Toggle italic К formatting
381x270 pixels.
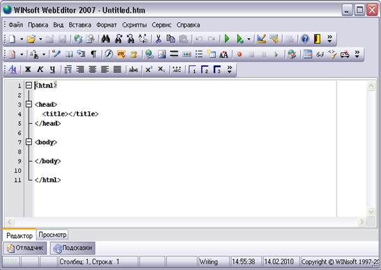point(40,69)
